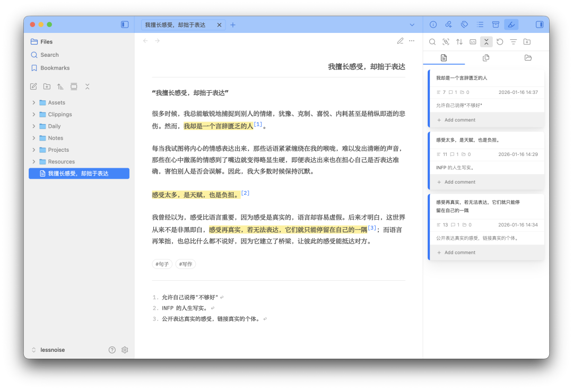This screenshot has height=390, width=573.
Task: Switch to the current file highlights tab
Action: coord(444,58)
